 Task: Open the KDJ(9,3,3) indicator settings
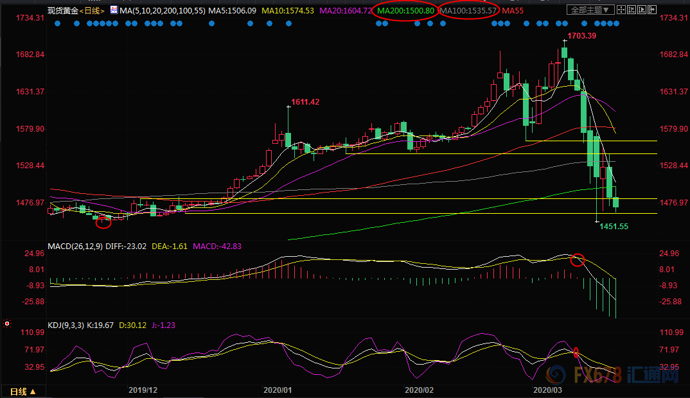(66, 325)
